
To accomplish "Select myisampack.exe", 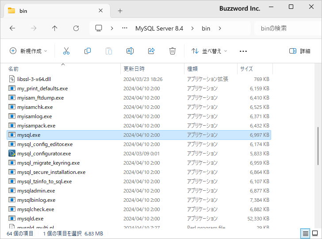I will (139, 126).
